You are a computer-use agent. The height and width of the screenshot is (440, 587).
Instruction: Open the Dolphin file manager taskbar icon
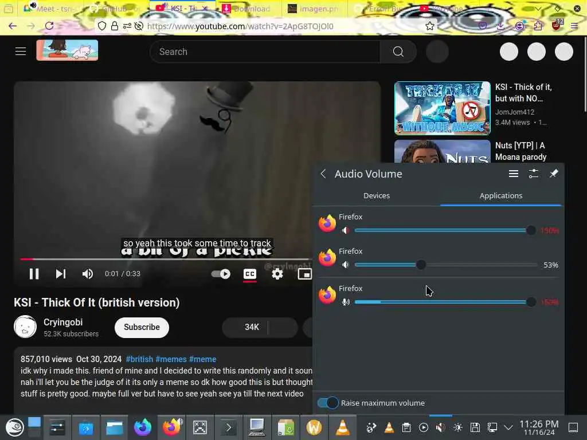pos(114,427)
